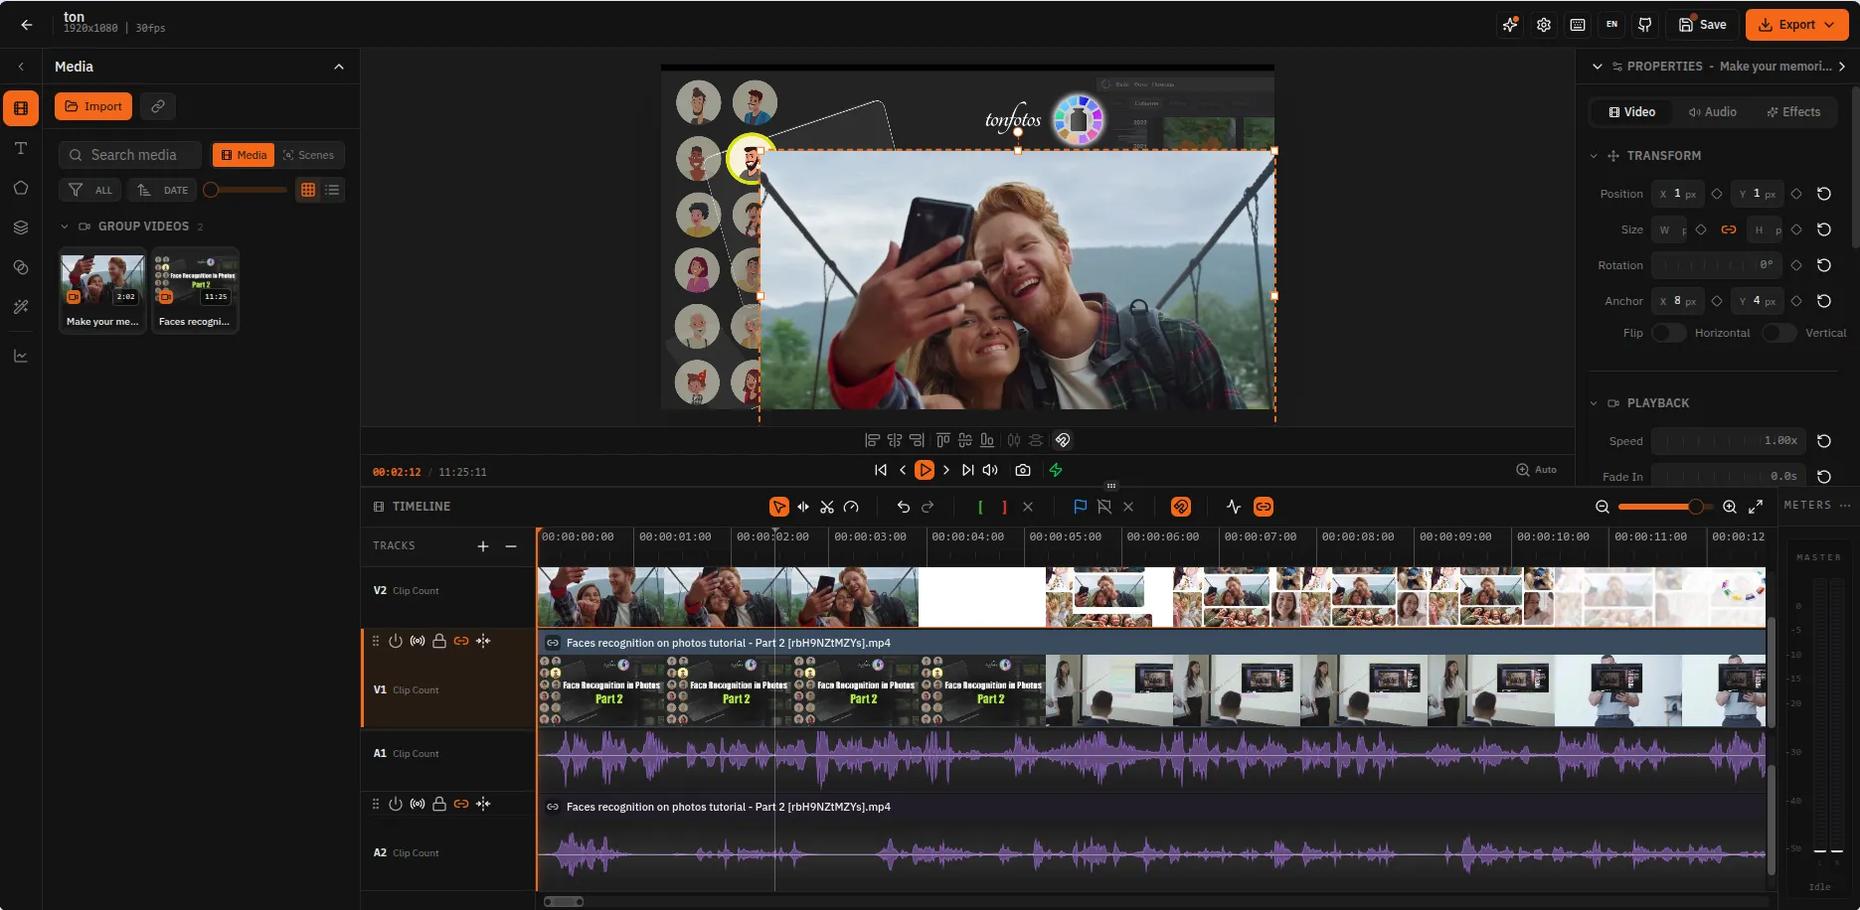The width and height of the screenshot is (1860, 910).
Task: Set preview zoom to Auto
Action: coord(1537,470)
